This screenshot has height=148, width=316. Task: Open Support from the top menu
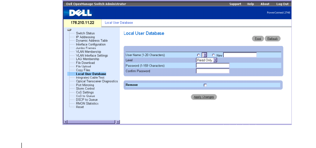235,4
